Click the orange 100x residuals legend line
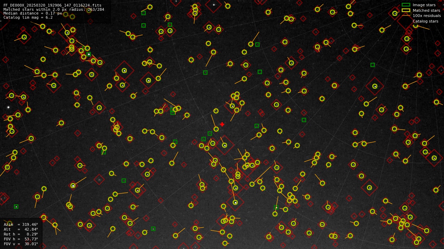The image size is (444, 249). tap(406, 16)
